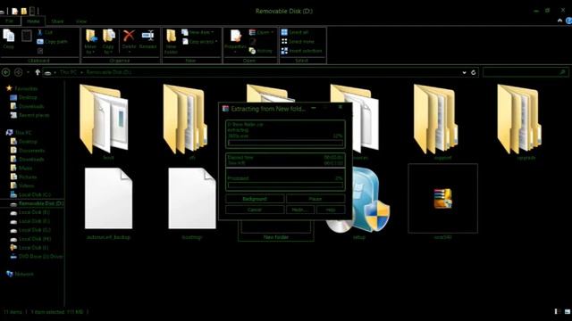This screenshot has height=321, width=572.
Task: Switch to the View ribbon tab
Action: (x=81, y=21)
